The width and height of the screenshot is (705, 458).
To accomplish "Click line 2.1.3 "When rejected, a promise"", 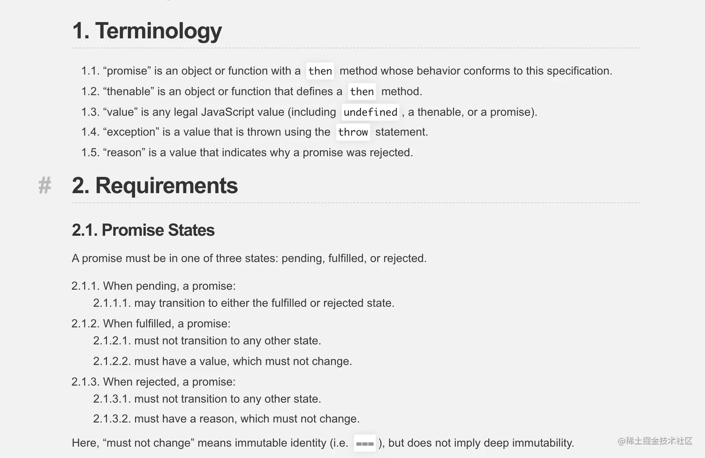I will pyautogui.click(x=153, y=382).
